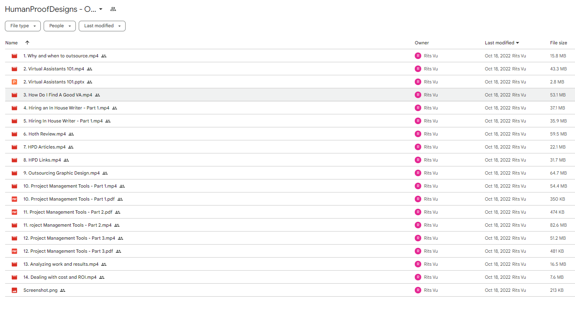
Task: Click video icon of 13. Analyzing work and results.mp4
Action: [x=14, y=264]
